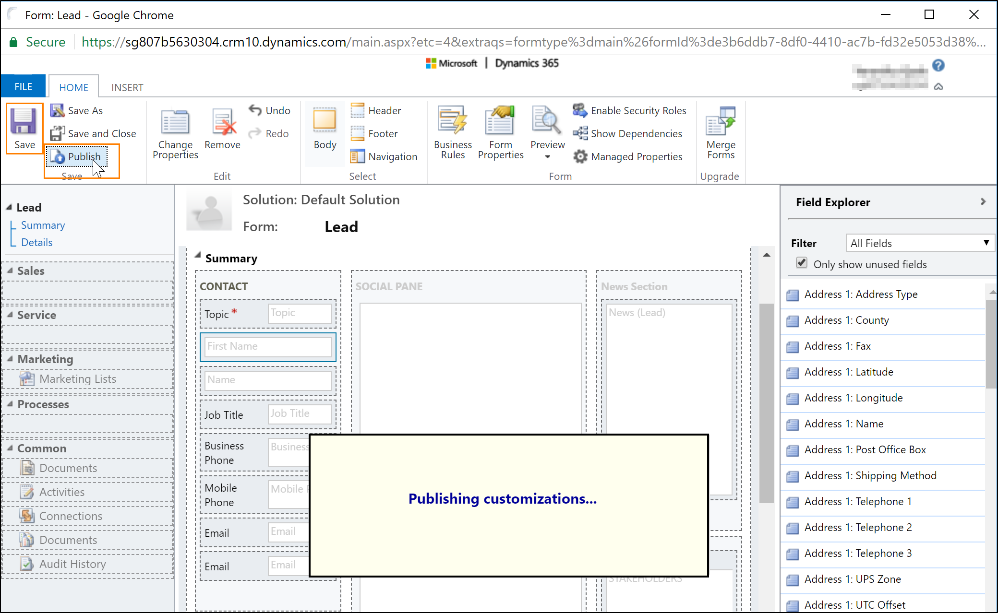Select the HOME ribbon tab
This screenshot has width=998, height=613.
pyautogui.click(x=73, y=87)
